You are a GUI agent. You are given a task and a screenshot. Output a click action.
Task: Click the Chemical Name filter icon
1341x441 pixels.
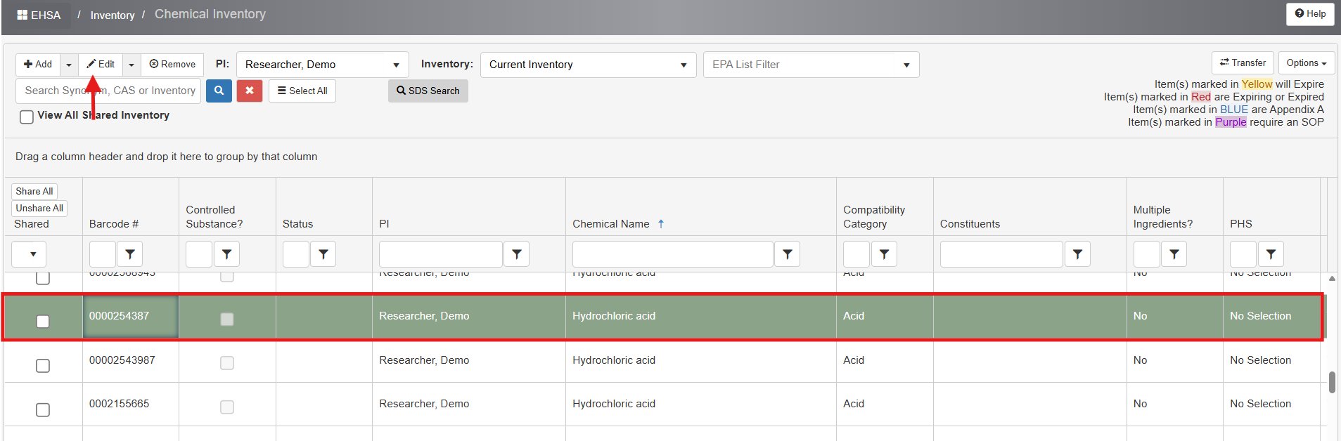pyautogui.click(x=788, y=254)
